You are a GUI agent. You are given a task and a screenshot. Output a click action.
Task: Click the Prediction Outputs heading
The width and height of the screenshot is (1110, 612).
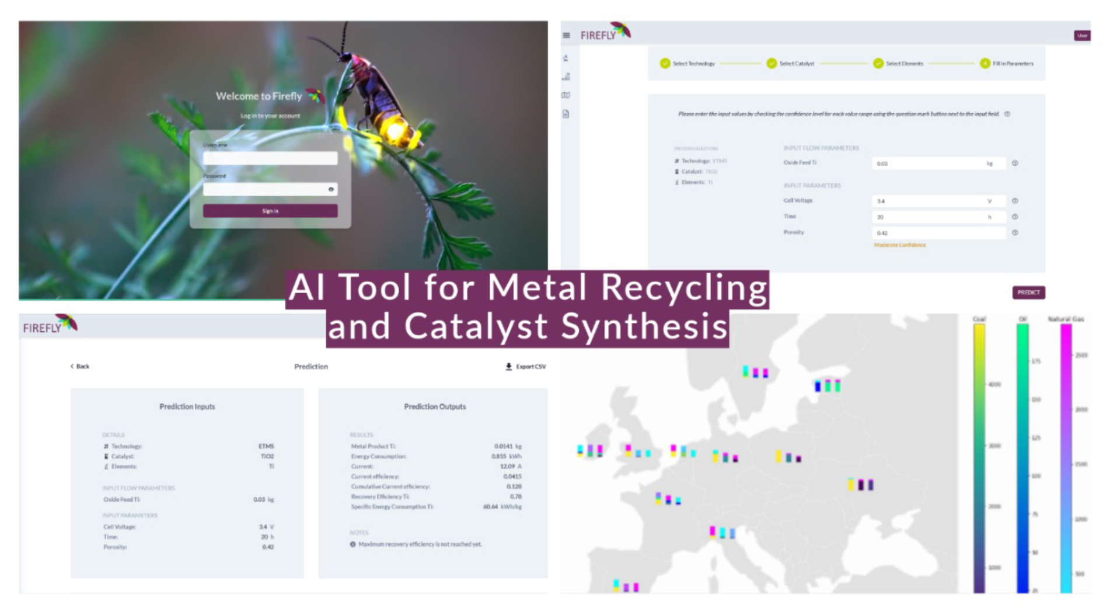click(x=435, y=406)
